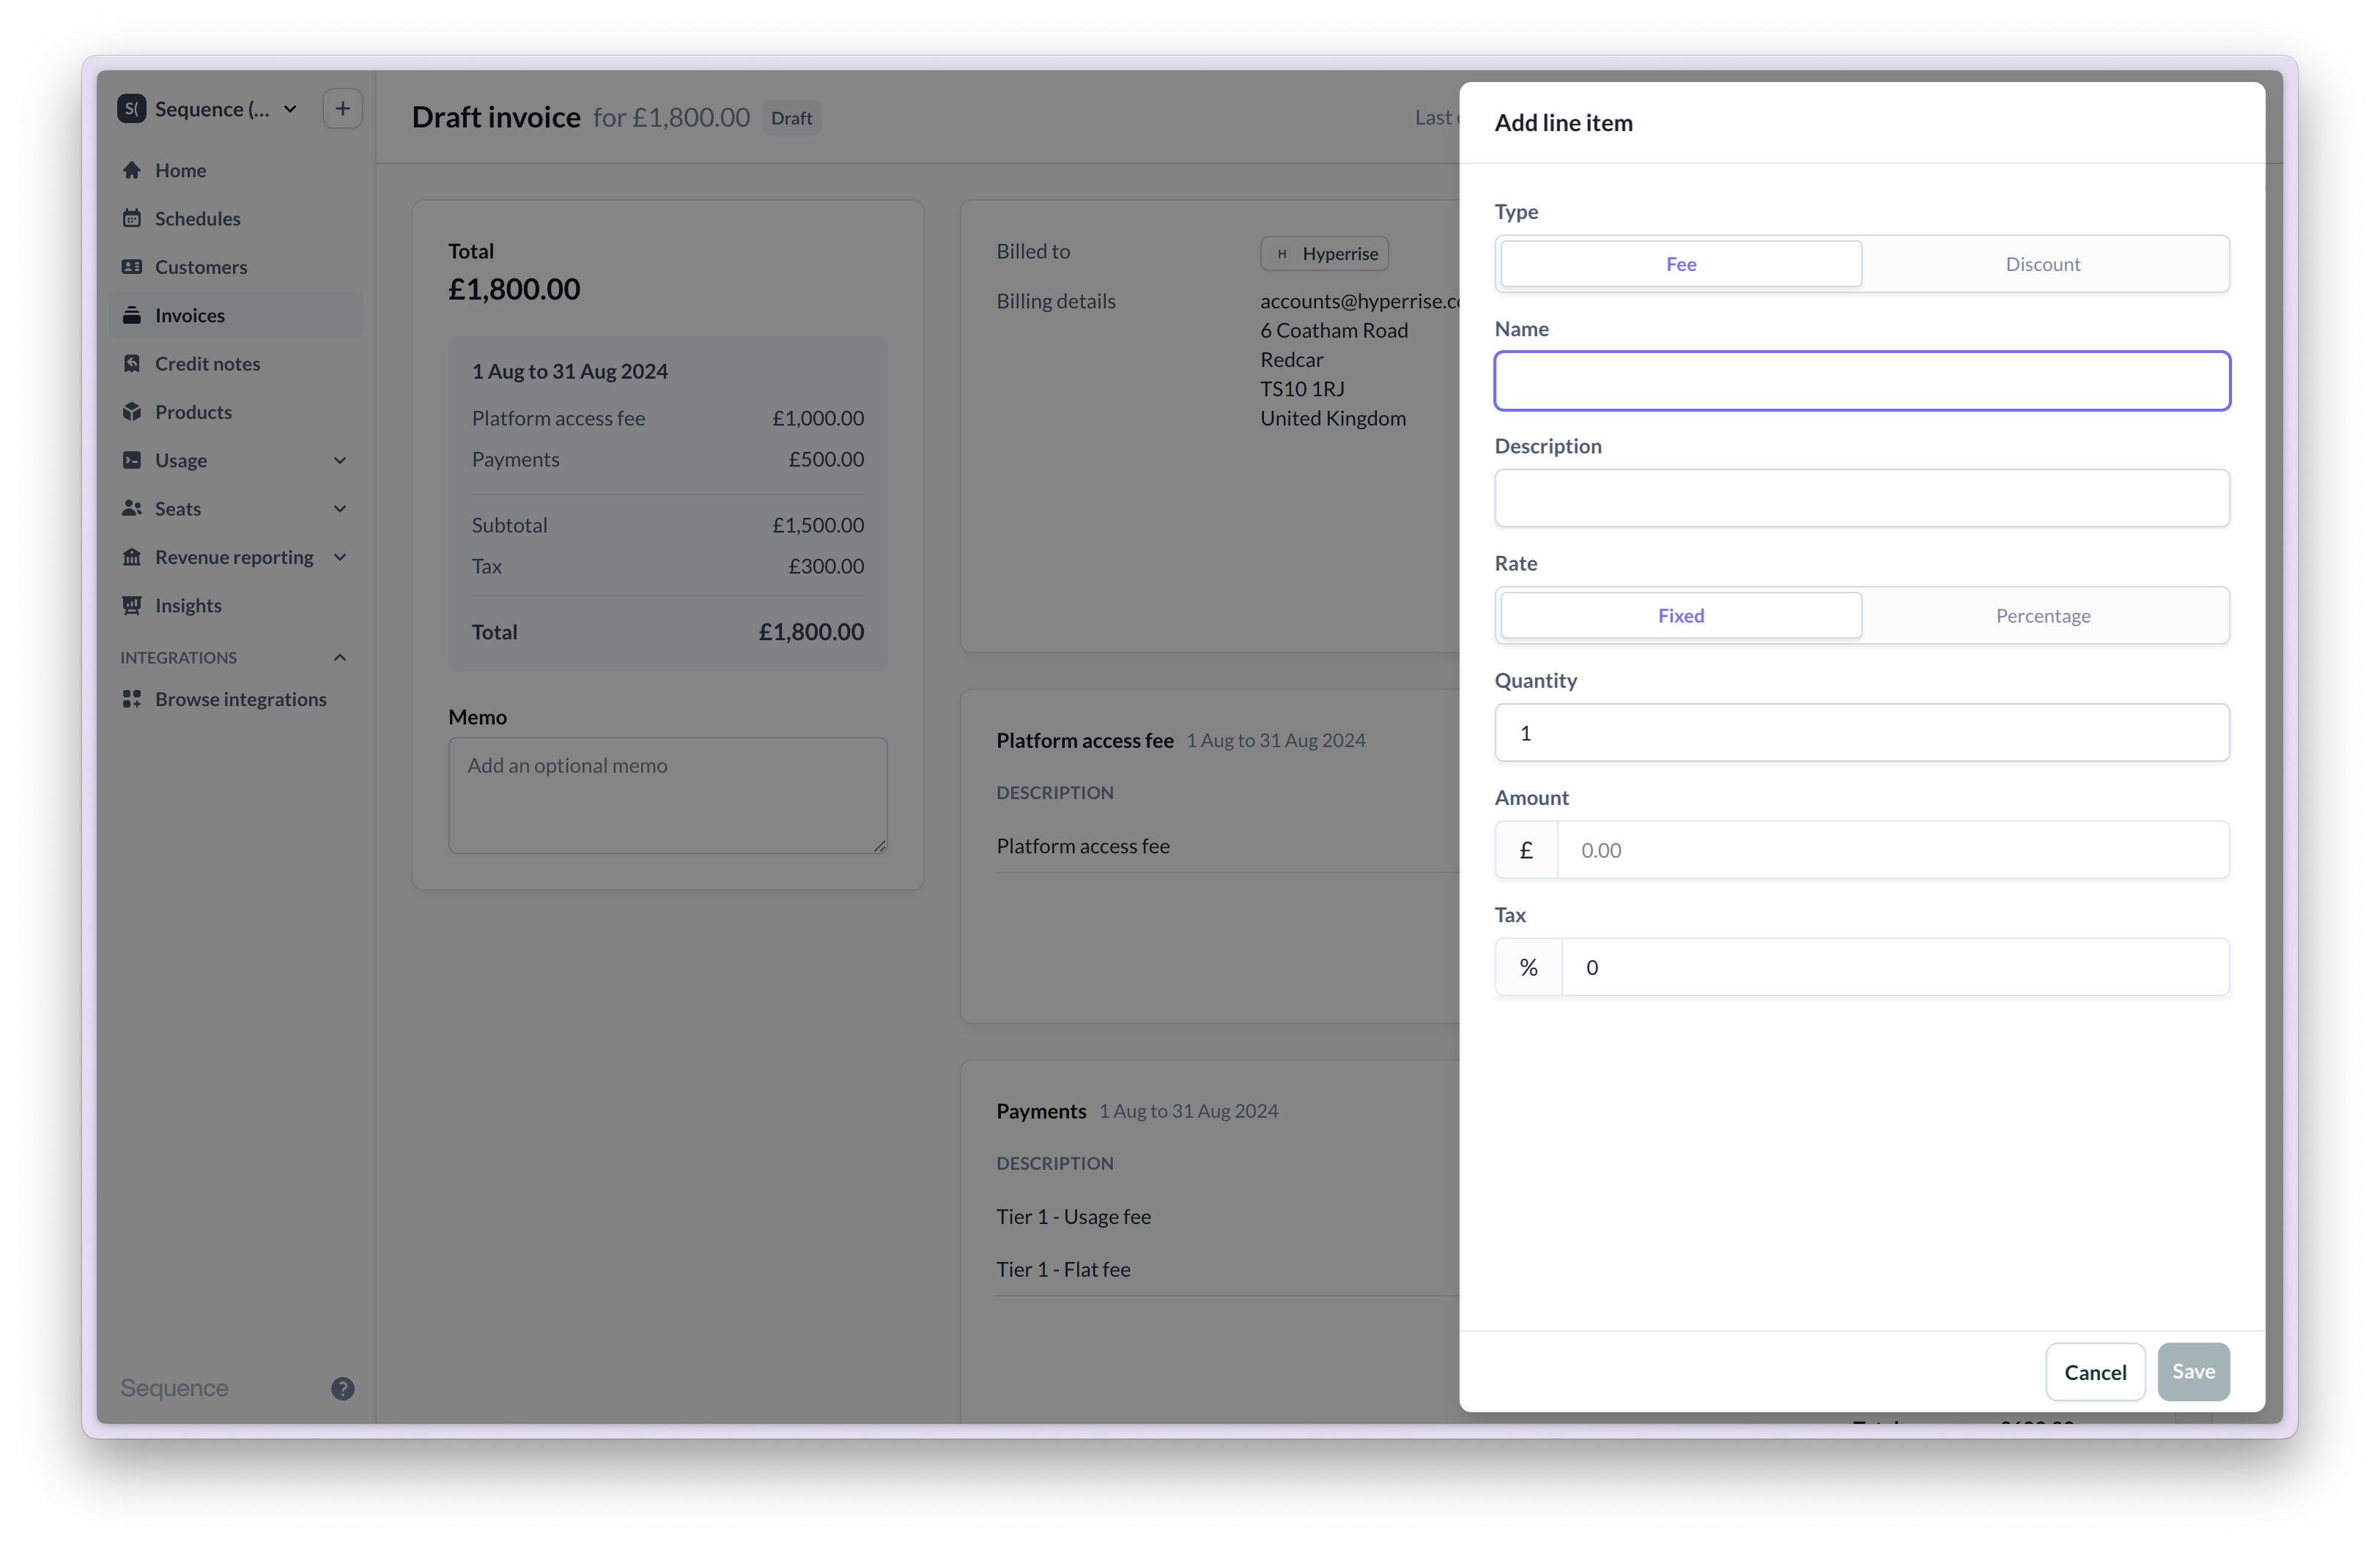Open Insights page

pos(236,606)
